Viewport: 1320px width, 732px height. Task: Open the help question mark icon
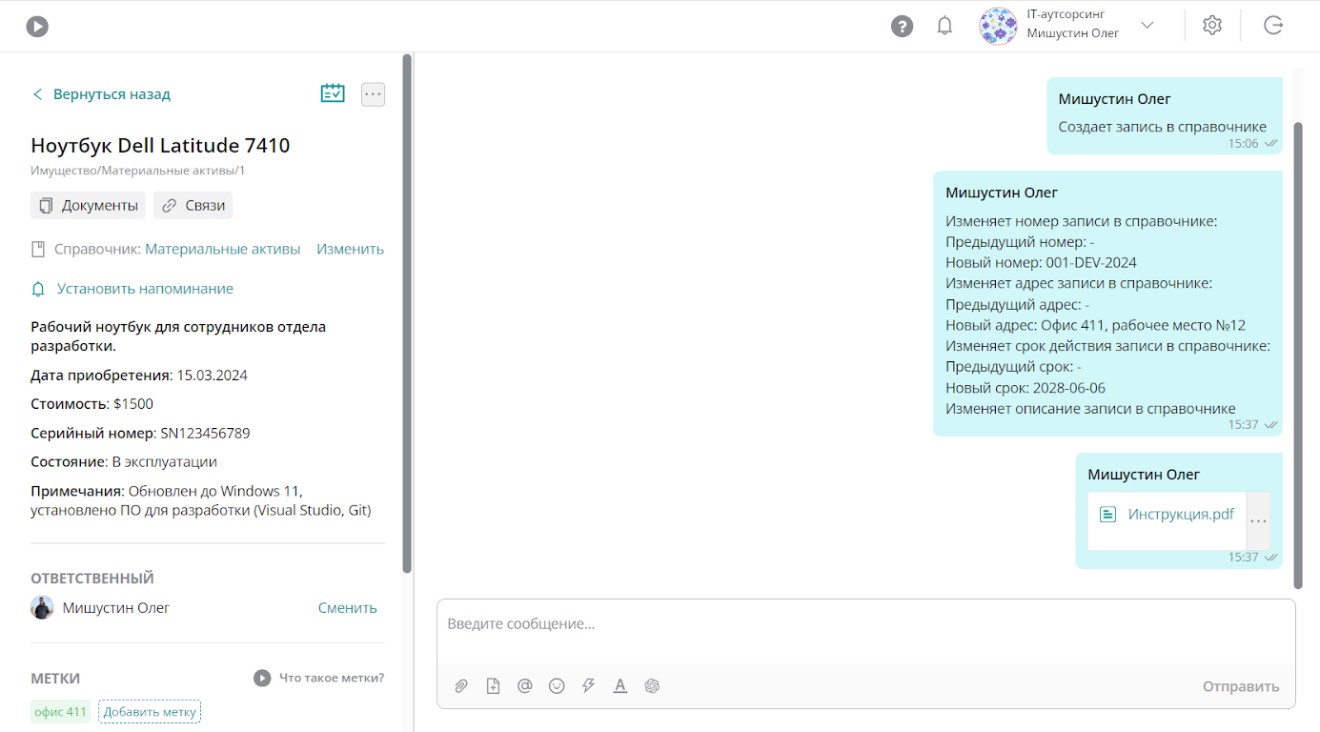tap(902, 26)
